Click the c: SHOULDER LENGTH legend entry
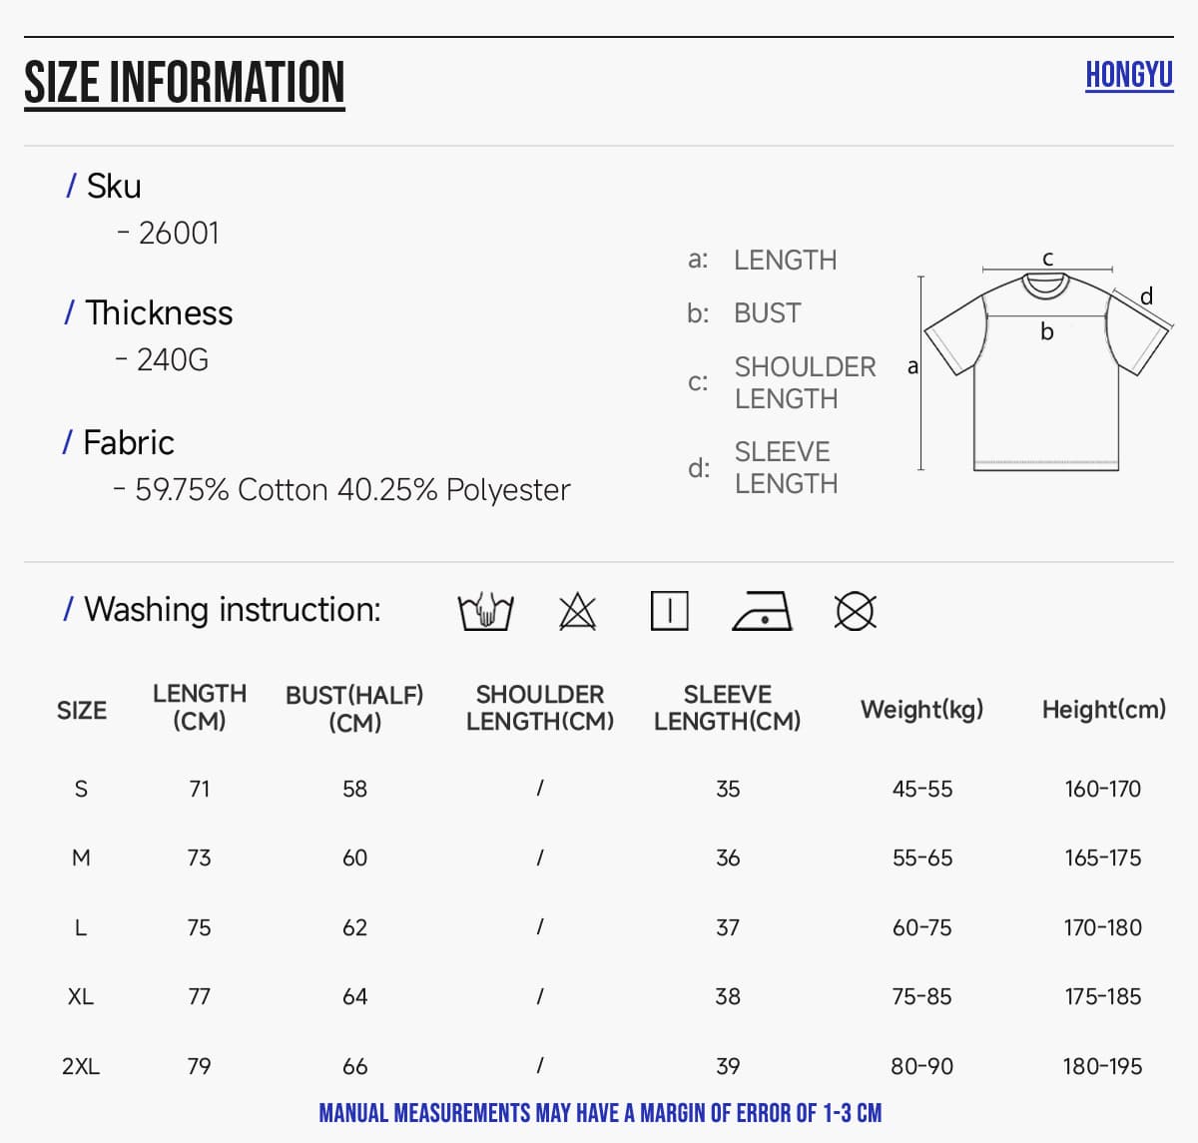 click(782, 382)
